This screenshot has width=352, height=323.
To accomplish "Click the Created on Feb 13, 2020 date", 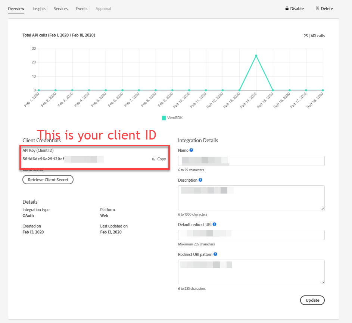I will point(33,232).
